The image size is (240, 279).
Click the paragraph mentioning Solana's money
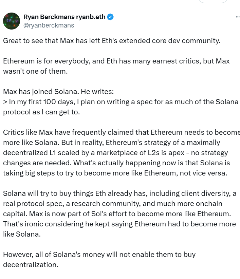click(x=99, y=254)
